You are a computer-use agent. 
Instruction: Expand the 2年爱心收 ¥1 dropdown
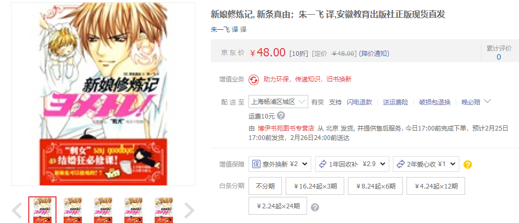pyautogui.click(x=426, y=164)
